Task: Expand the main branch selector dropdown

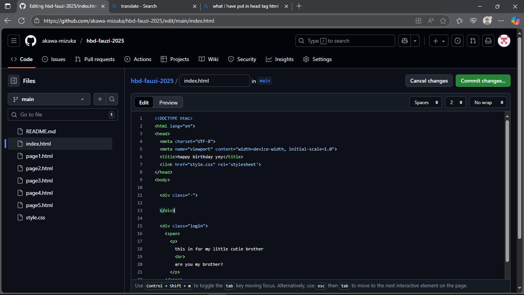Action: [x=49, y=99]
